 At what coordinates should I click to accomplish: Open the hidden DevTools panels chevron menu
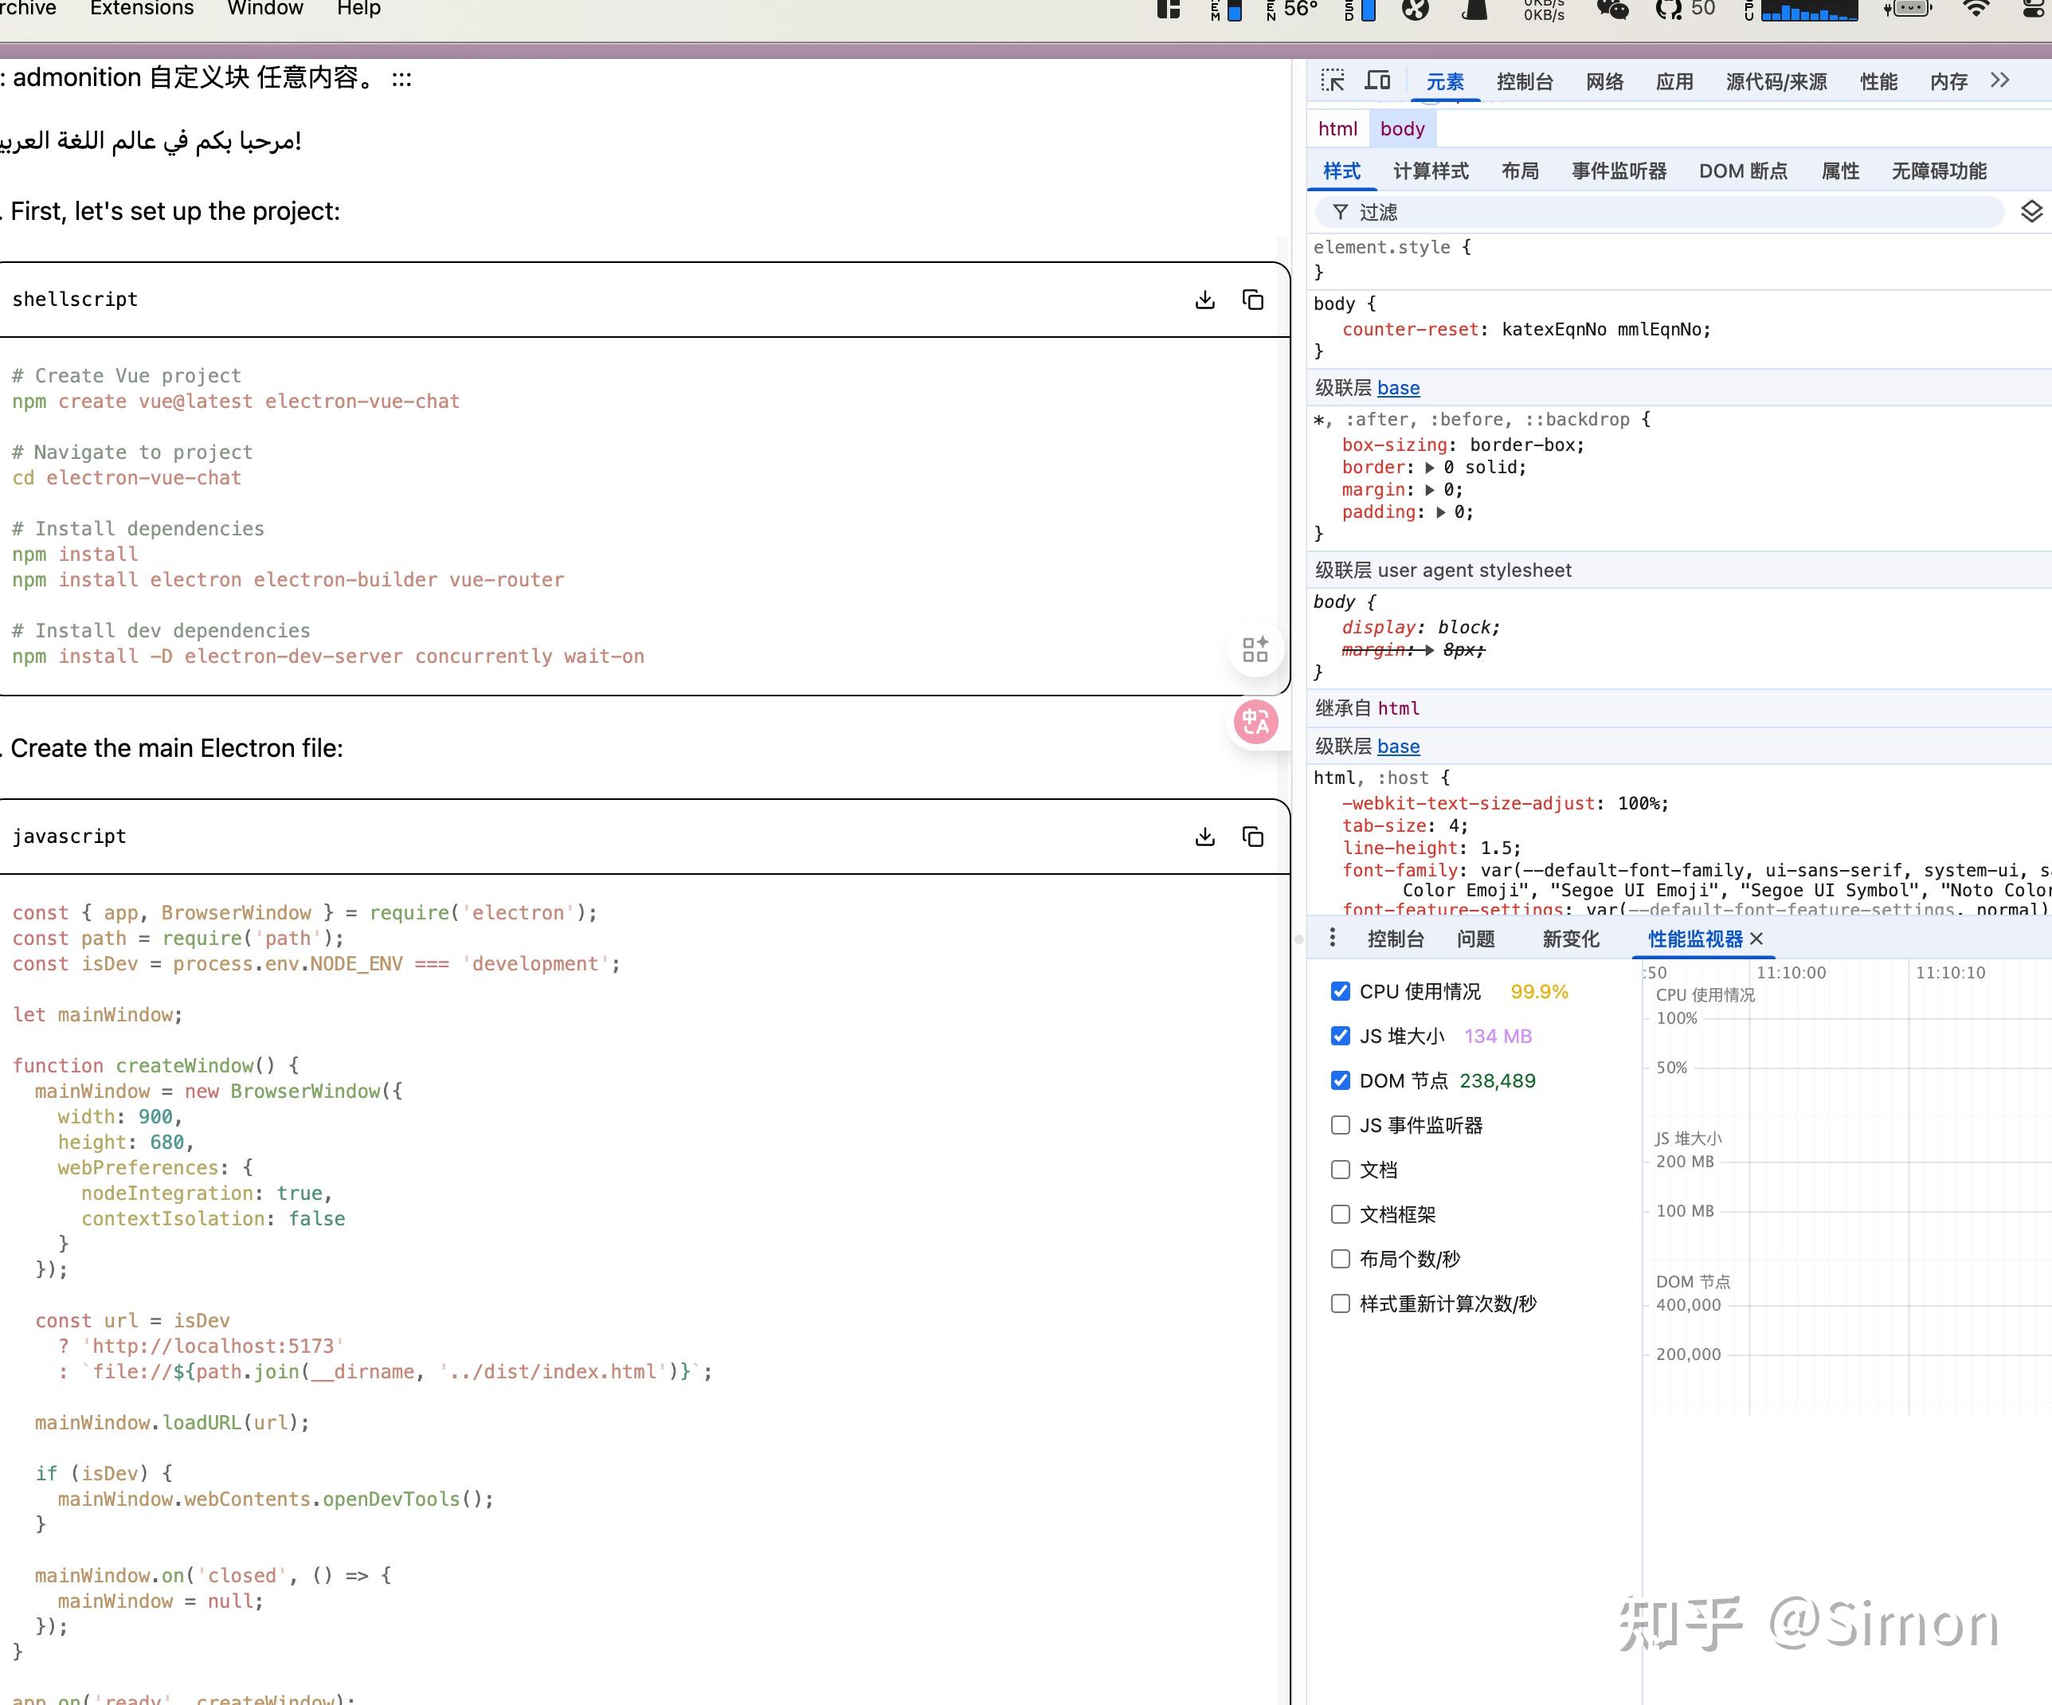2000,80
